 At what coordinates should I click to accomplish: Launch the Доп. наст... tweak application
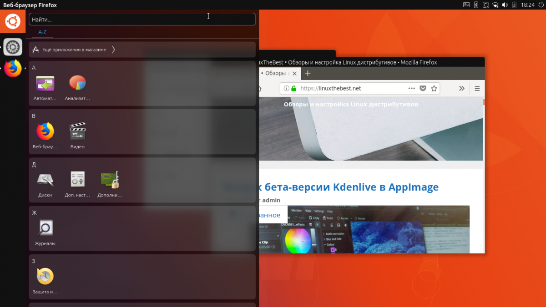(x=77, y=185)
